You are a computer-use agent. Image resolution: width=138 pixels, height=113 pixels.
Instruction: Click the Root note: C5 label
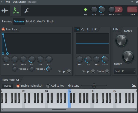click(x=11, y=80)
